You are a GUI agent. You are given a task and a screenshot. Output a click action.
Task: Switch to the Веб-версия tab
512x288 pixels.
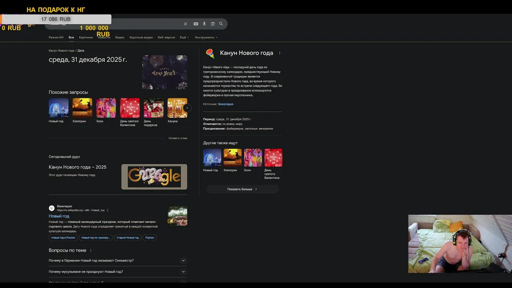coord(166,37)
